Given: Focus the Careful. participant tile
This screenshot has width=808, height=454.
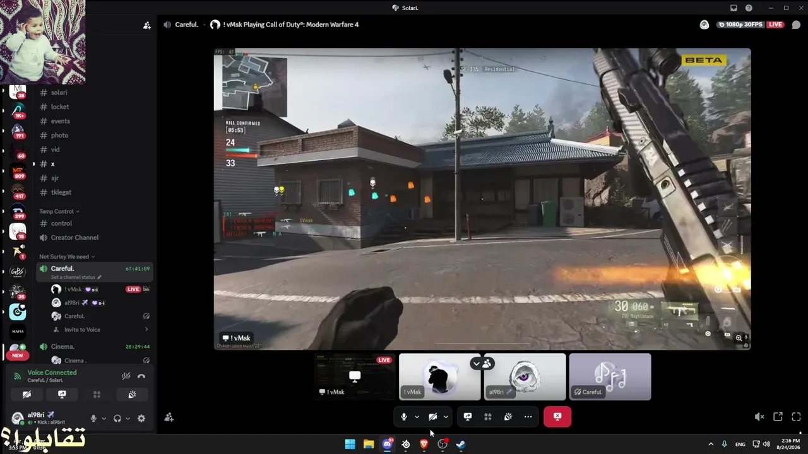Looking at the screenshot, I should point(610,376).
